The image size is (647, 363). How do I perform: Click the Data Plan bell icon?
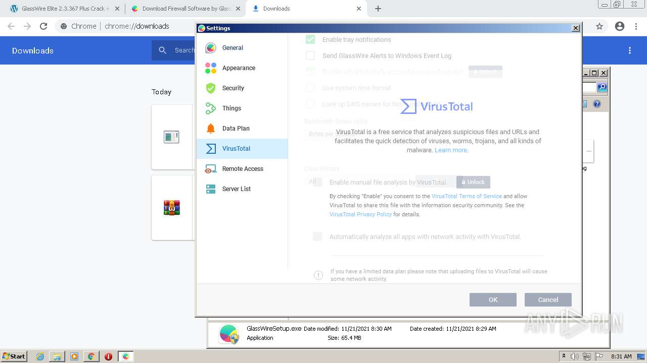[x=211, y=129]
